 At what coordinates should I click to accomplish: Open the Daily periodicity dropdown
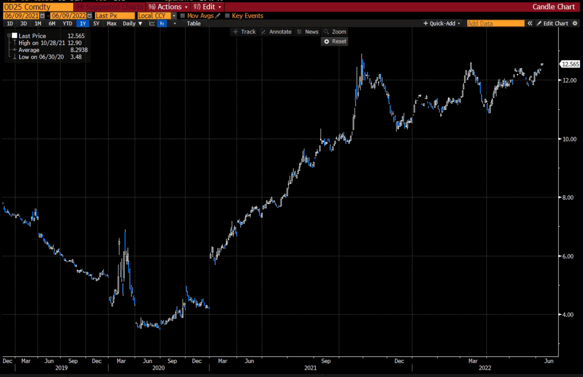(x=132, y=24)
